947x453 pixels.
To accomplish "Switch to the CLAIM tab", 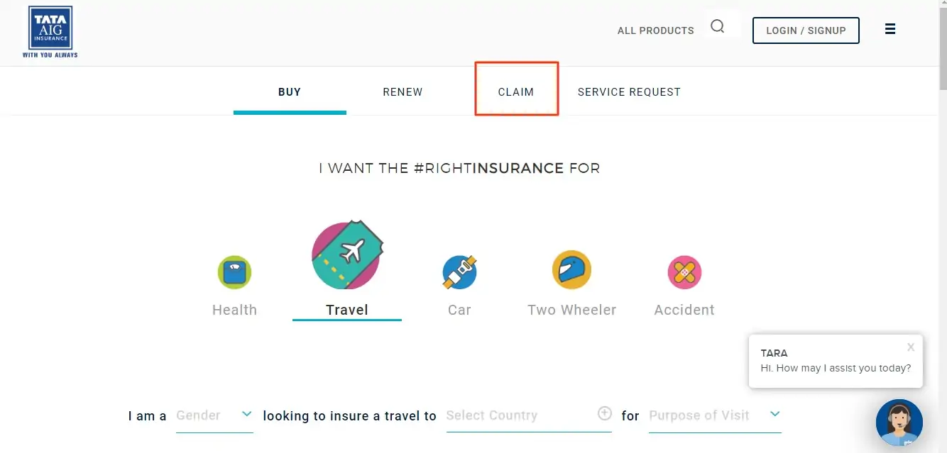I will [x=516, y=92].
